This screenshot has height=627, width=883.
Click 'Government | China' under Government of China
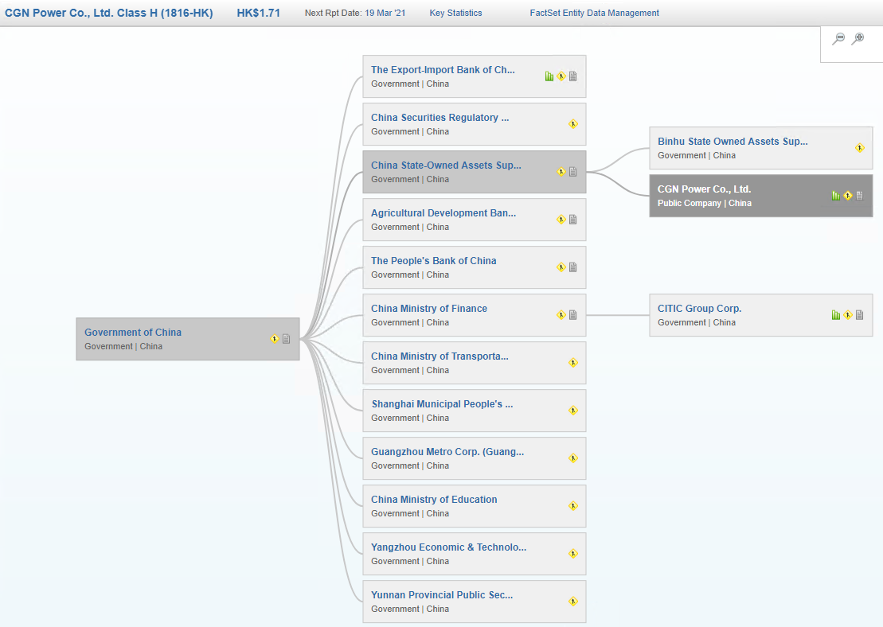point(123,347)
